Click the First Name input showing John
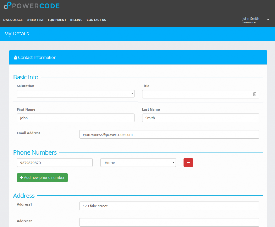 (x=75, y=118)
